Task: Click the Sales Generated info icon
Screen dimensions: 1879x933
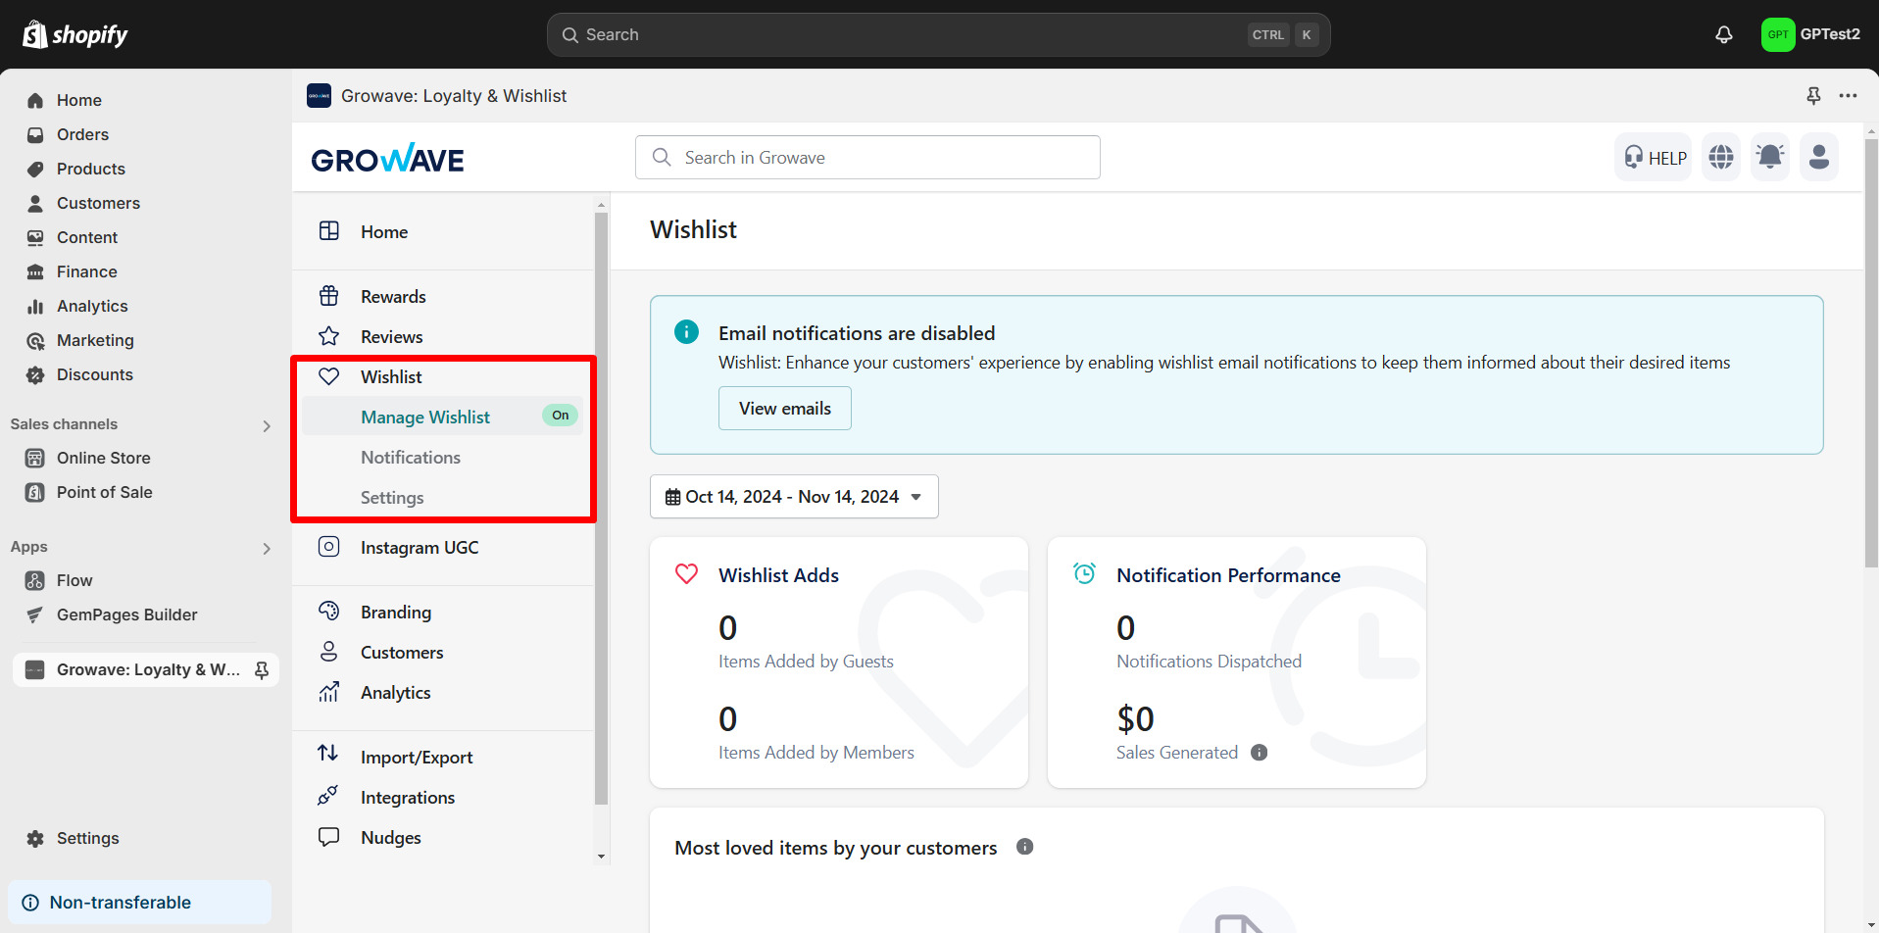Action: 1260,753
